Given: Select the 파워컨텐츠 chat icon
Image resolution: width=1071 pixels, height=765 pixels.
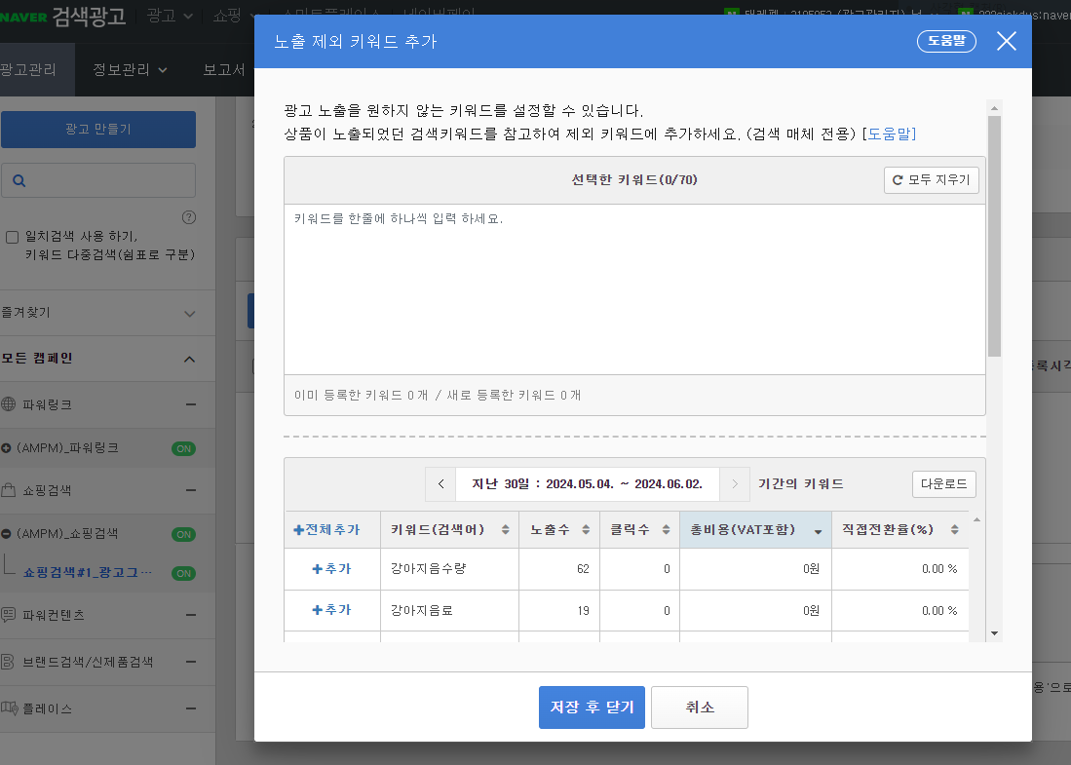Looking at the screenshot, I should pyautogui.click(x=8, y=615).
